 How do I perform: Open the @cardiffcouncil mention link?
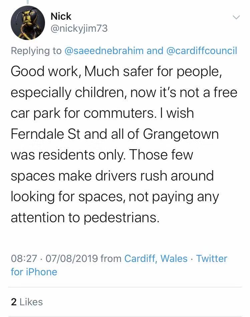click(202, 50)
